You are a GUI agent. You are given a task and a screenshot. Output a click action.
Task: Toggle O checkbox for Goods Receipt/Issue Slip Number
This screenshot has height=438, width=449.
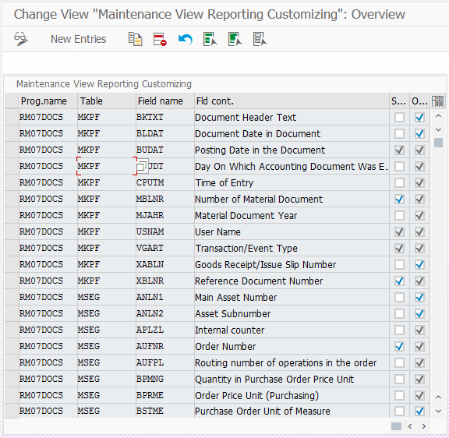pos(419,264)
